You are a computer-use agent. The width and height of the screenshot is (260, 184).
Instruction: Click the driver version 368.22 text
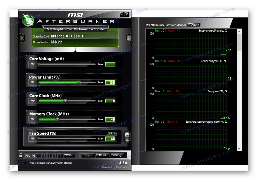(x=56, y=42)
